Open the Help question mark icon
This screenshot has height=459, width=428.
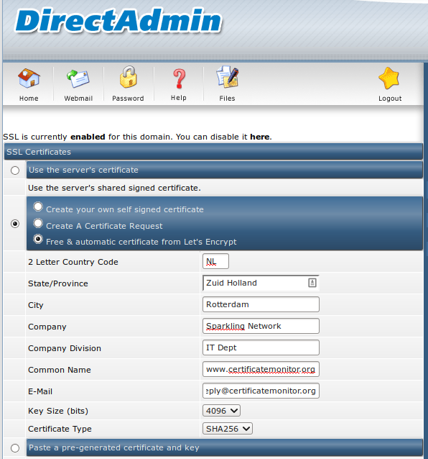tap(179, 78)
